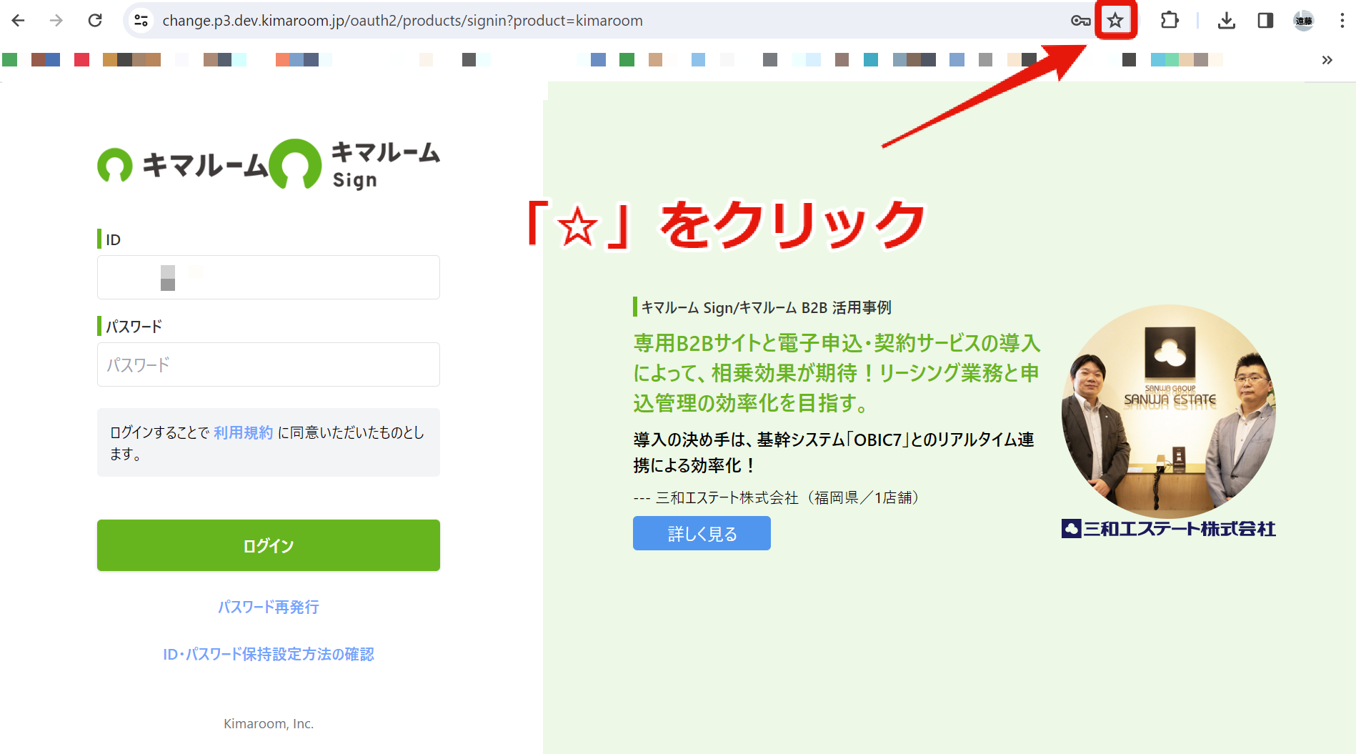The height and width of the screenshot is (754, 1356).
Task: Focus the パスワード input field
Action: click(269, 364)
